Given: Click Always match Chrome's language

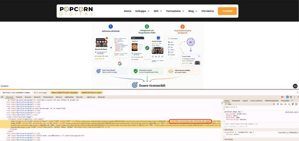Looking at the screenshot, I should tap(65, 92).
